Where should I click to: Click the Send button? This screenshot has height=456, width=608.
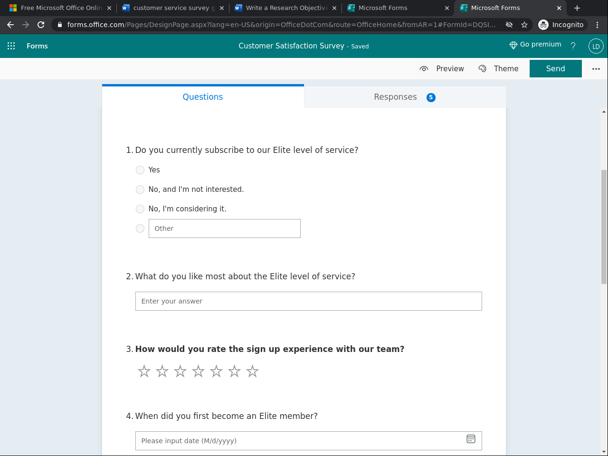(x=555, y=68)
